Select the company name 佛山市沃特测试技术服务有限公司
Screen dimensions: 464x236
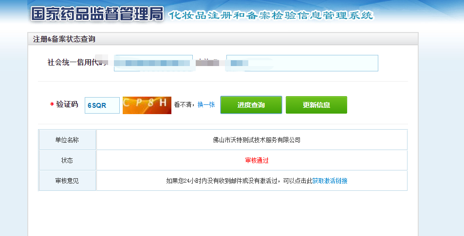(257, 140)
